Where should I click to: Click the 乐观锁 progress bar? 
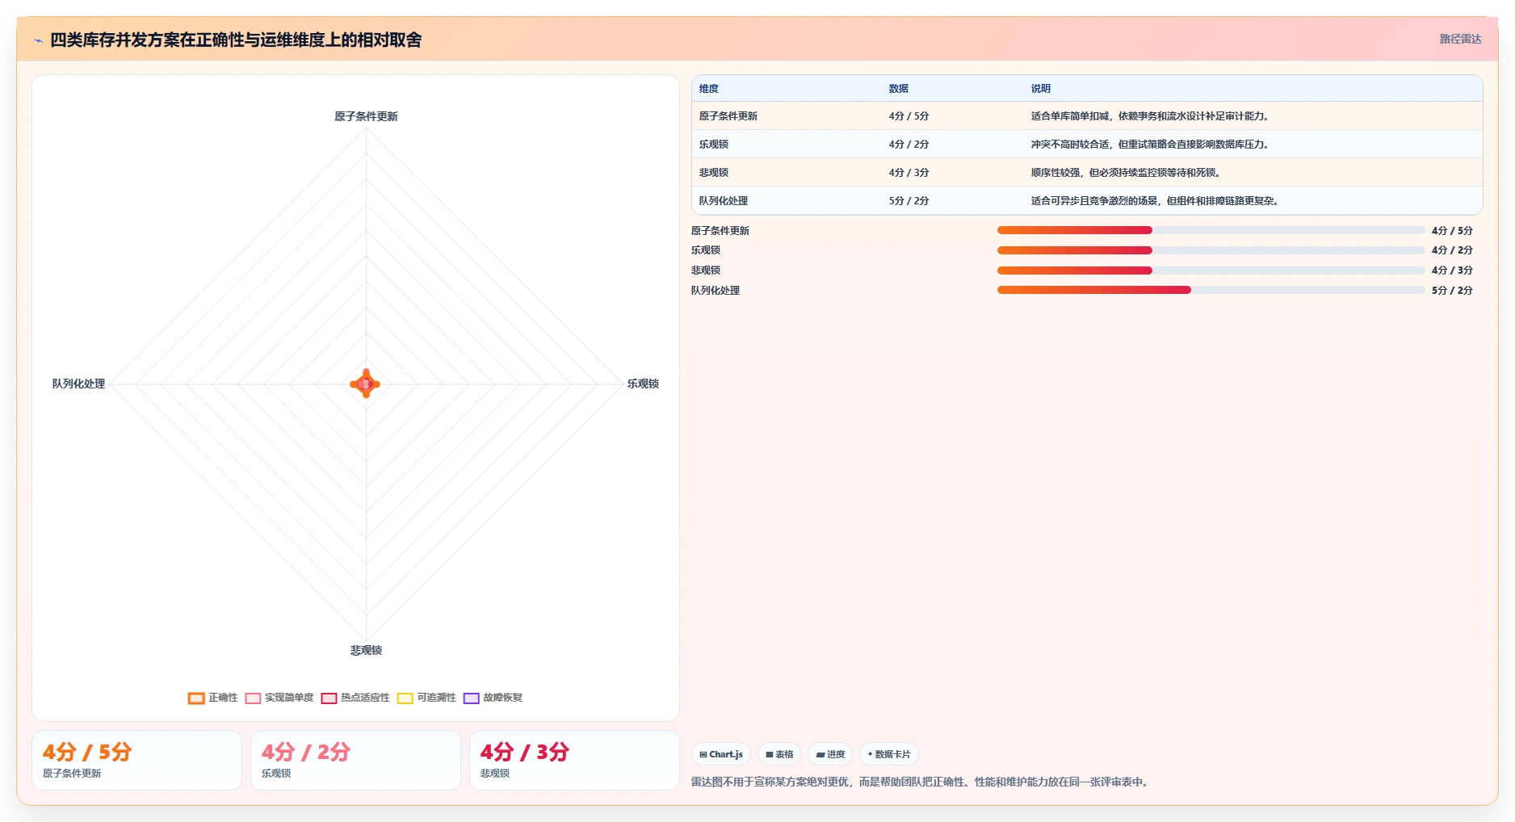[1211, 250]
